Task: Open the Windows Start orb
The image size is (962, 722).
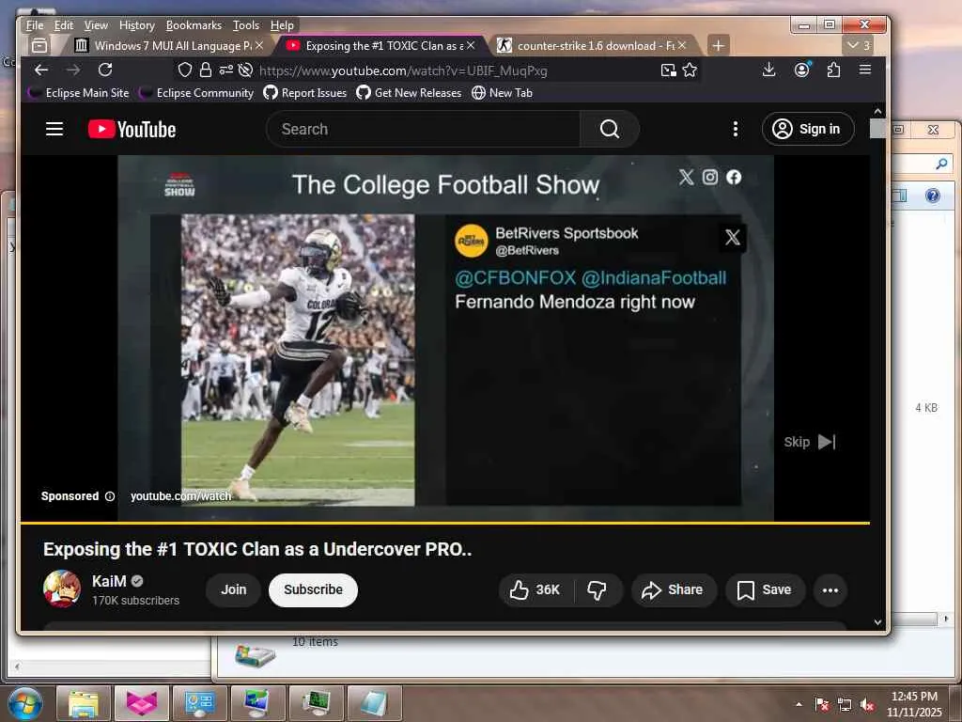Action: point(25,703)
